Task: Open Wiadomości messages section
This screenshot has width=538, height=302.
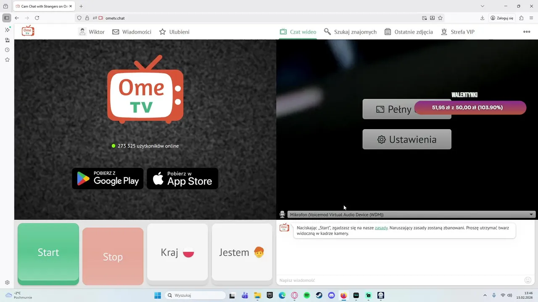Action: pos(132,32)
